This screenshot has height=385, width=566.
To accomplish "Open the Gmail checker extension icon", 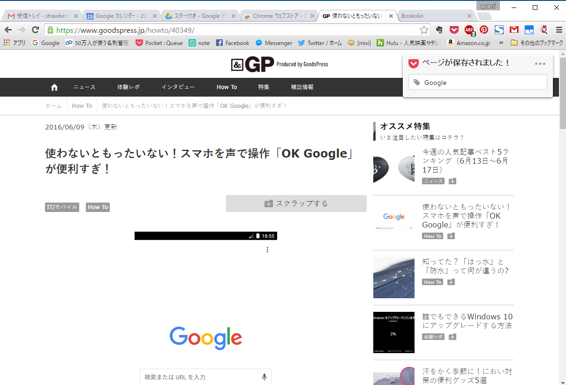I will 514,30.
